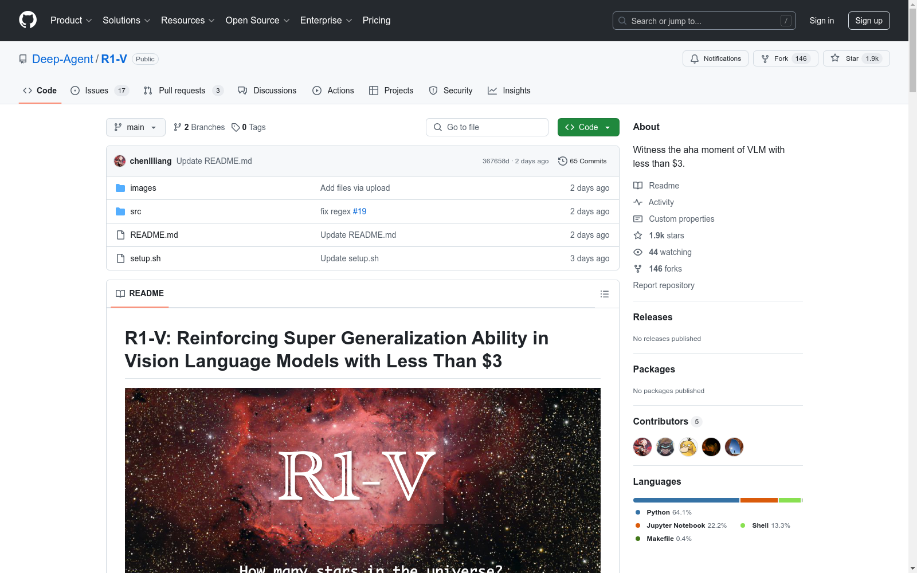917x573 pixels.
Task: Open the green Code dropdown button
Action: coord(589,127)
